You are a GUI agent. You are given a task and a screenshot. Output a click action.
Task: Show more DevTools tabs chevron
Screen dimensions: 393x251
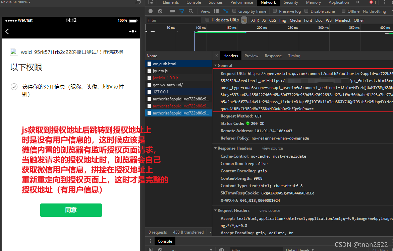[357, 2]
